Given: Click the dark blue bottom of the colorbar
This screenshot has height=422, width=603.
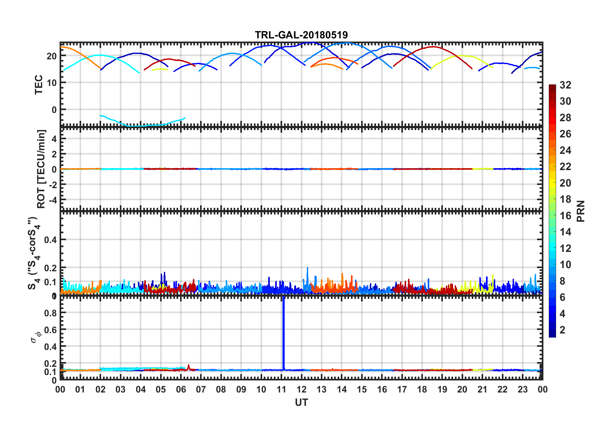Looking at the screenshot, I should point(552,333).
